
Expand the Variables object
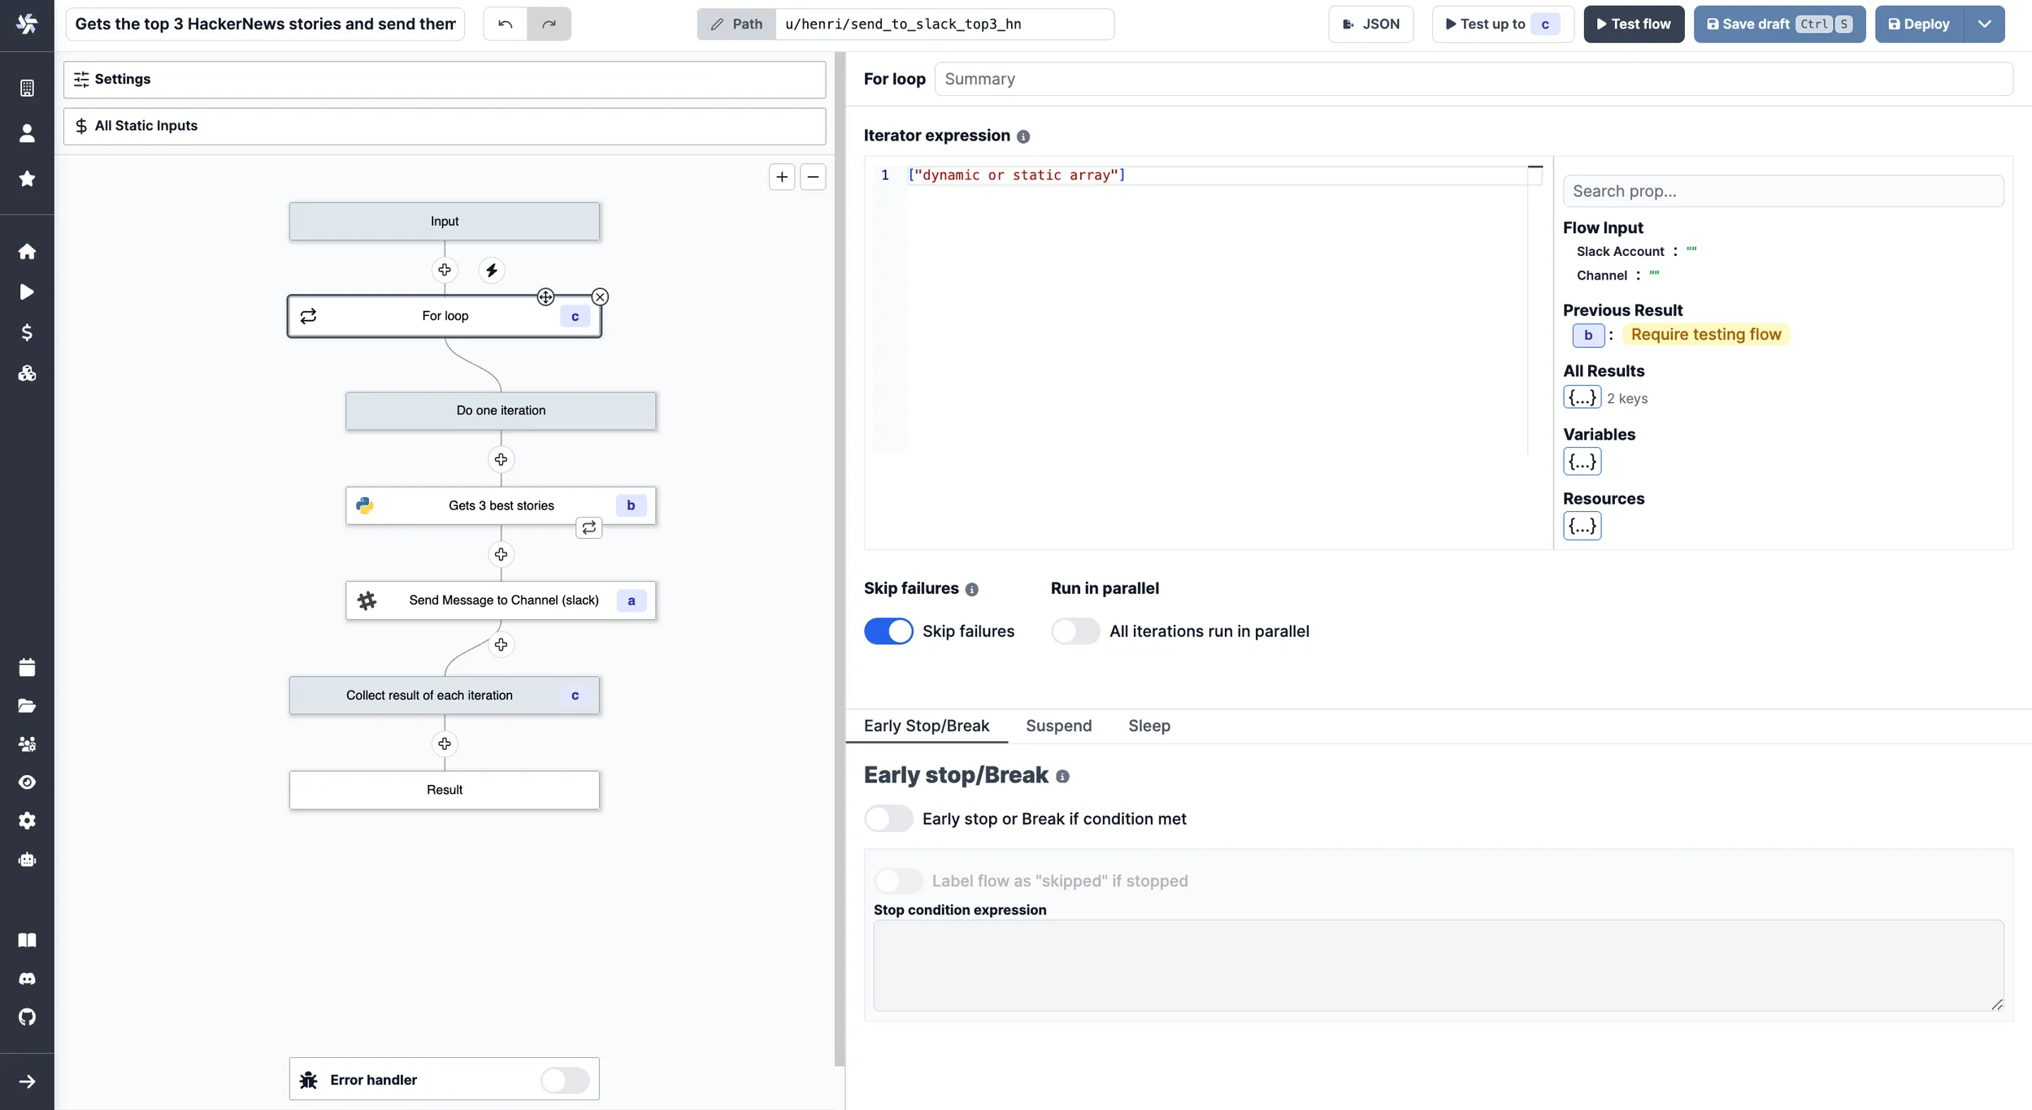point(1581,461)
